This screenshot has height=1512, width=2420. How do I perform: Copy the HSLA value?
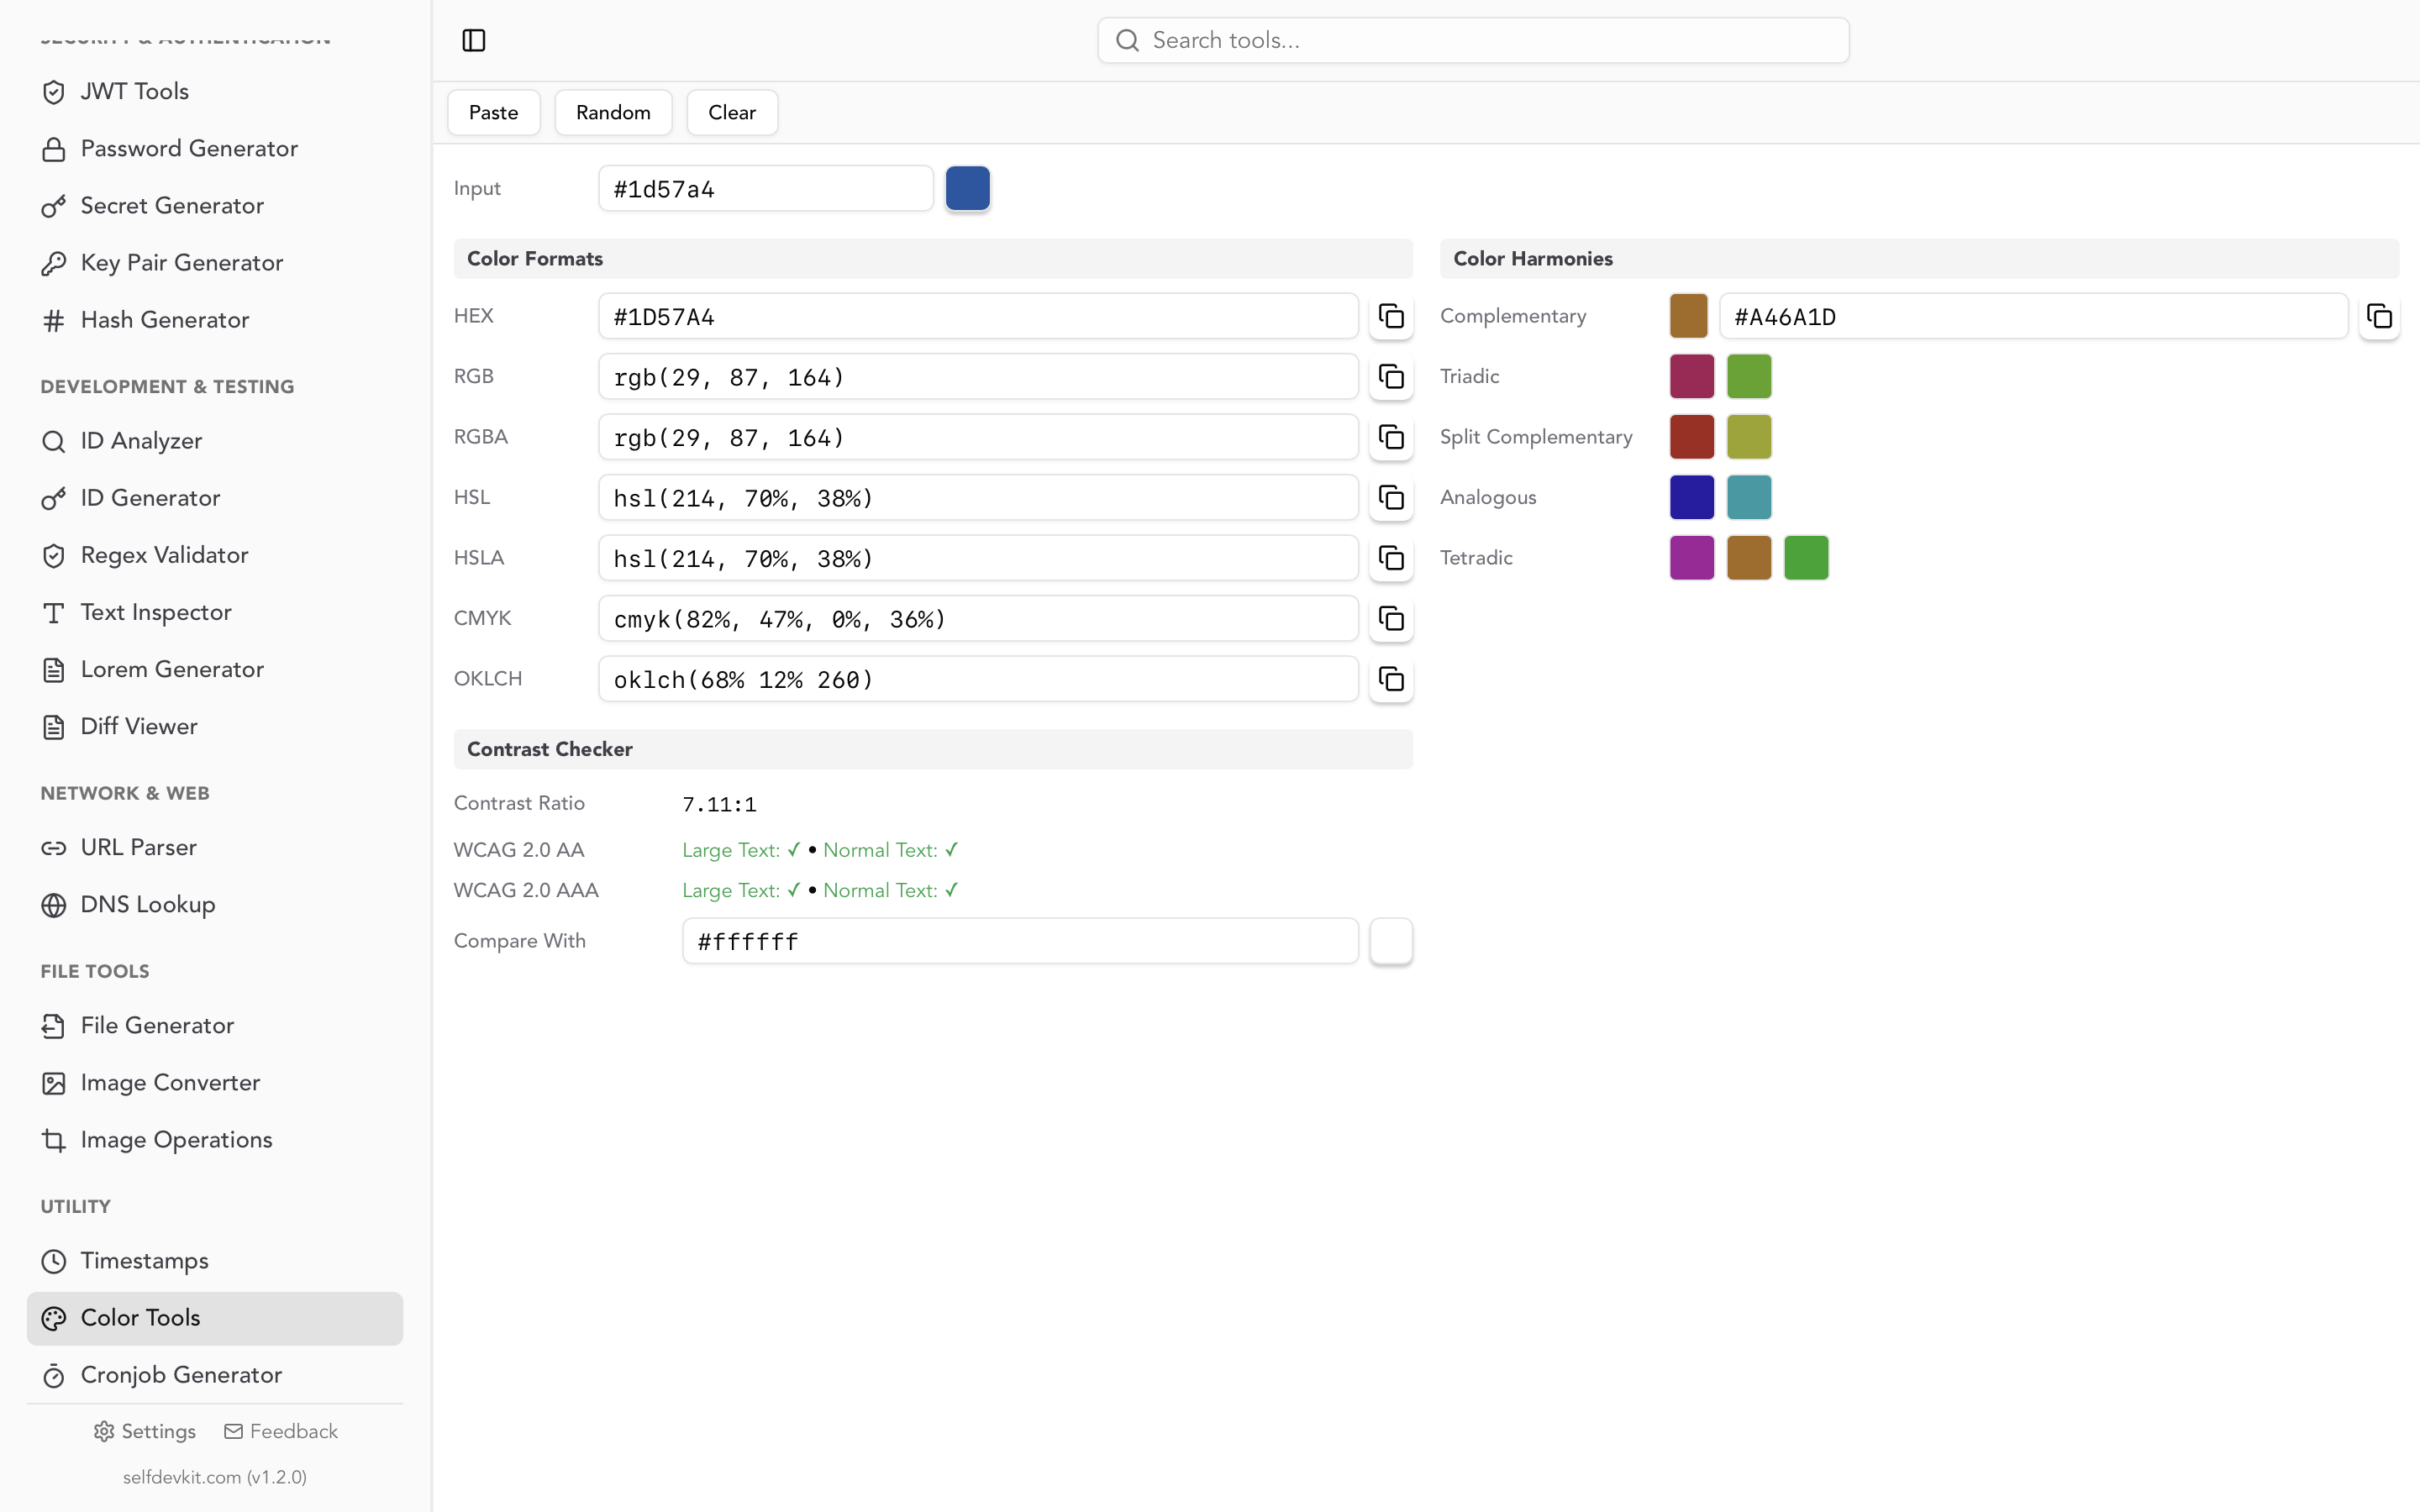point(1391,558)
